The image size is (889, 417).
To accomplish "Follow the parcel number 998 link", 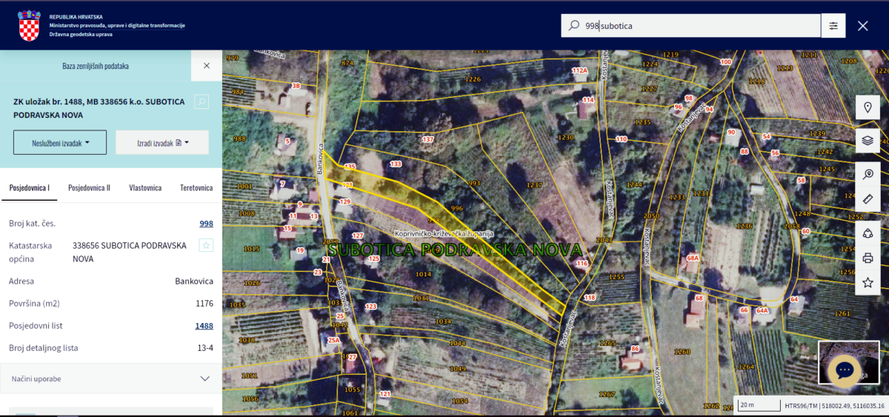I will (206, 223).
